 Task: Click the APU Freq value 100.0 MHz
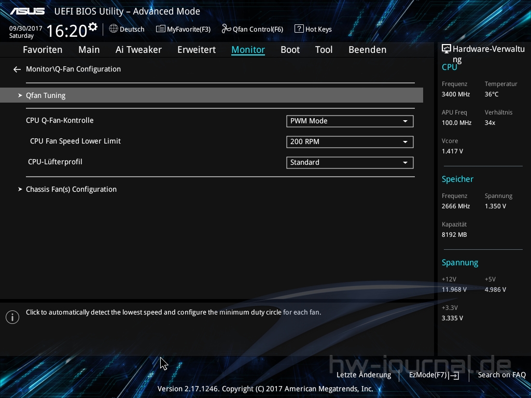coord(456,123)
